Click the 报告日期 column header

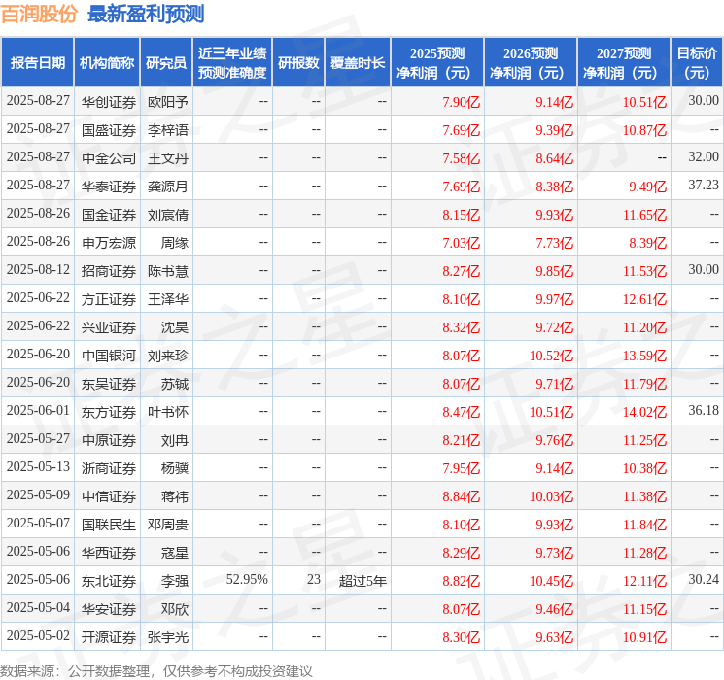[37, 63]
